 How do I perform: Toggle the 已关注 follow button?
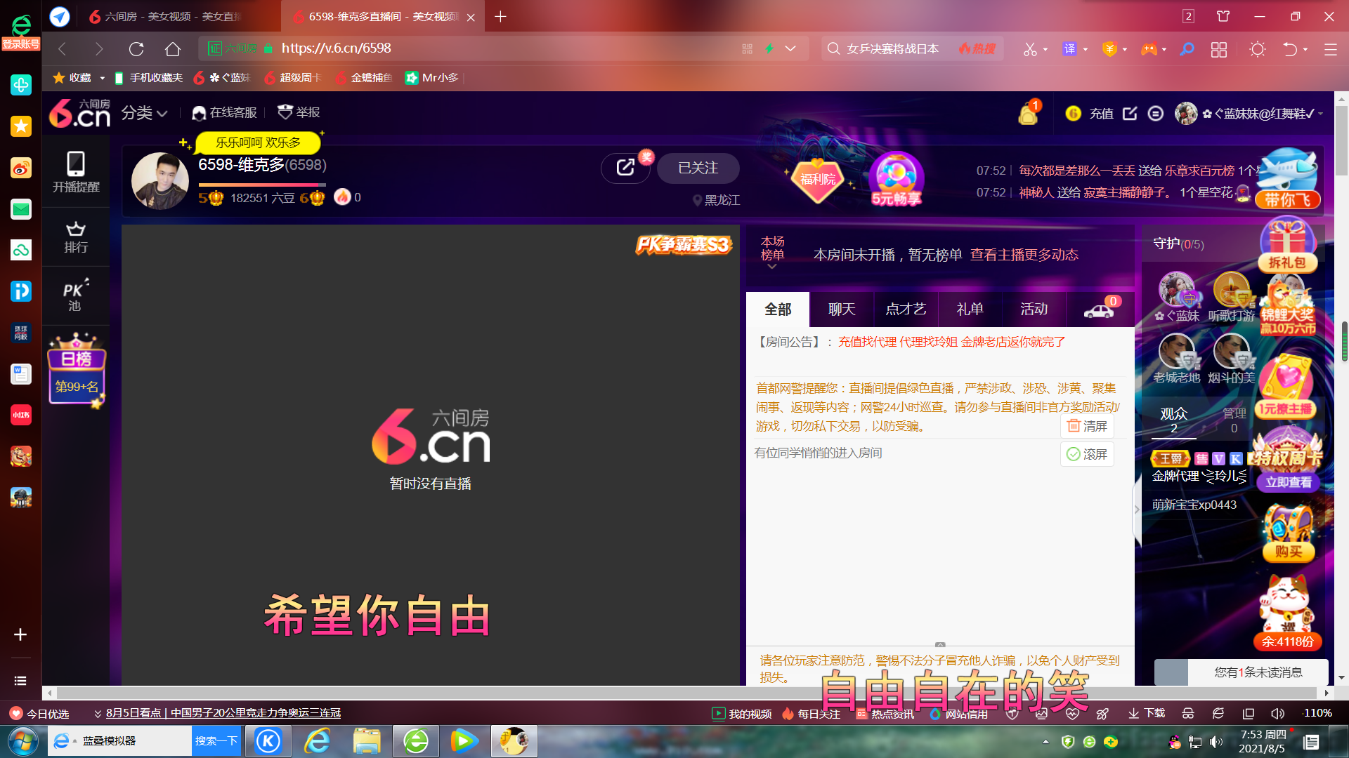698,168
